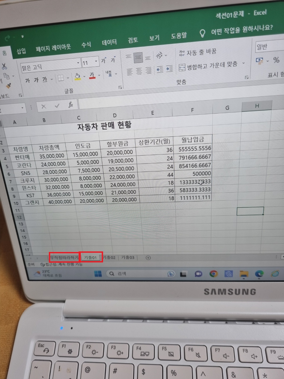Click the decrease indent icon
Viewport: 284px width, 379px height.
pos(160,70)
